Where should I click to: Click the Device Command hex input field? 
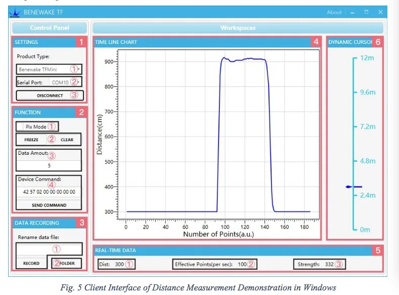coord(49,192)
